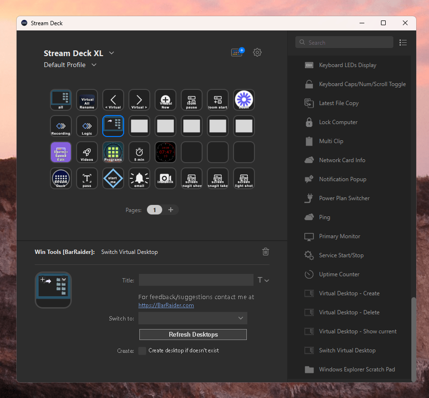This screenshot has height=398, width=429.
Task: Select the red clock key
Action: point(166,152)
